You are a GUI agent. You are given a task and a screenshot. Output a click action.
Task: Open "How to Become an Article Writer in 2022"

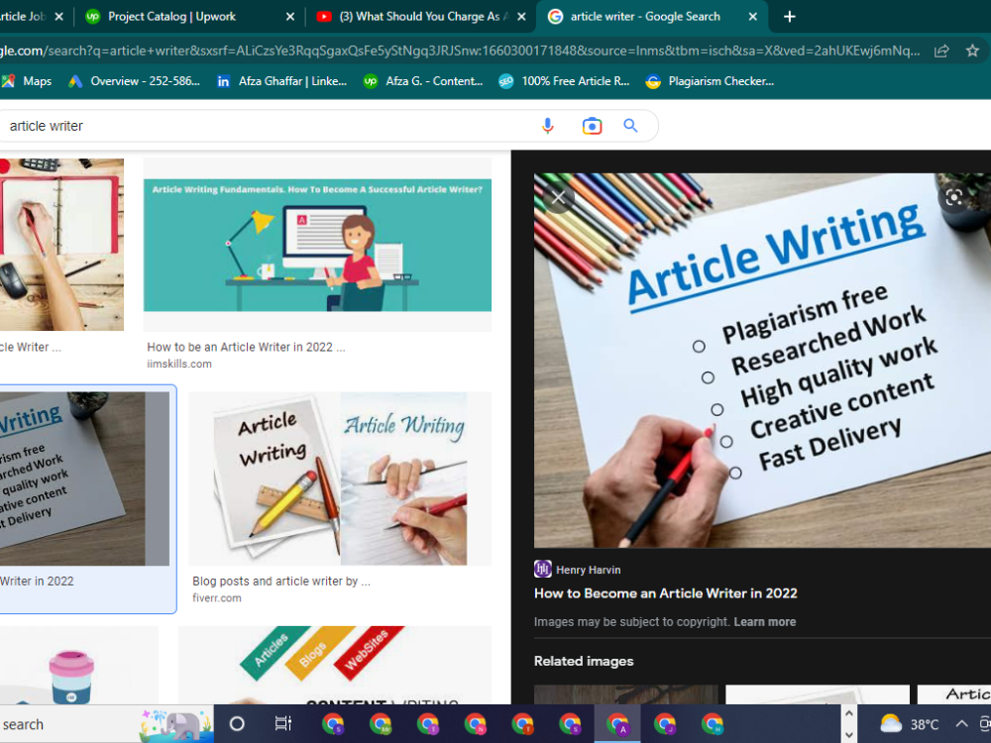[x=665, y=593]
